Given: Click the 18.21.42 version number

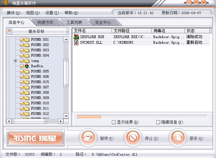Looking at the screenshot, I should [x=145, y=13].
